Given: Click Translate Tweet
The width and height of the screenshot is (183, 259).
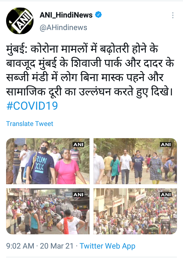Looking at the screenshot, I should pyautogui.click(x=30, y=124).
